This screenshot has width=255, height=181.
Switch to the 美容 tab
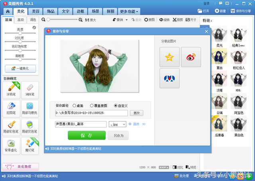point(35,12)
